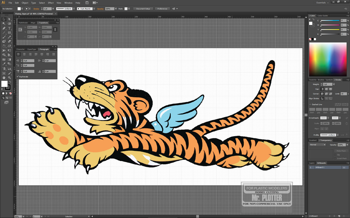Toggle the Hyphenate checkbox
The image size is (350, 218).
point(18,77)
